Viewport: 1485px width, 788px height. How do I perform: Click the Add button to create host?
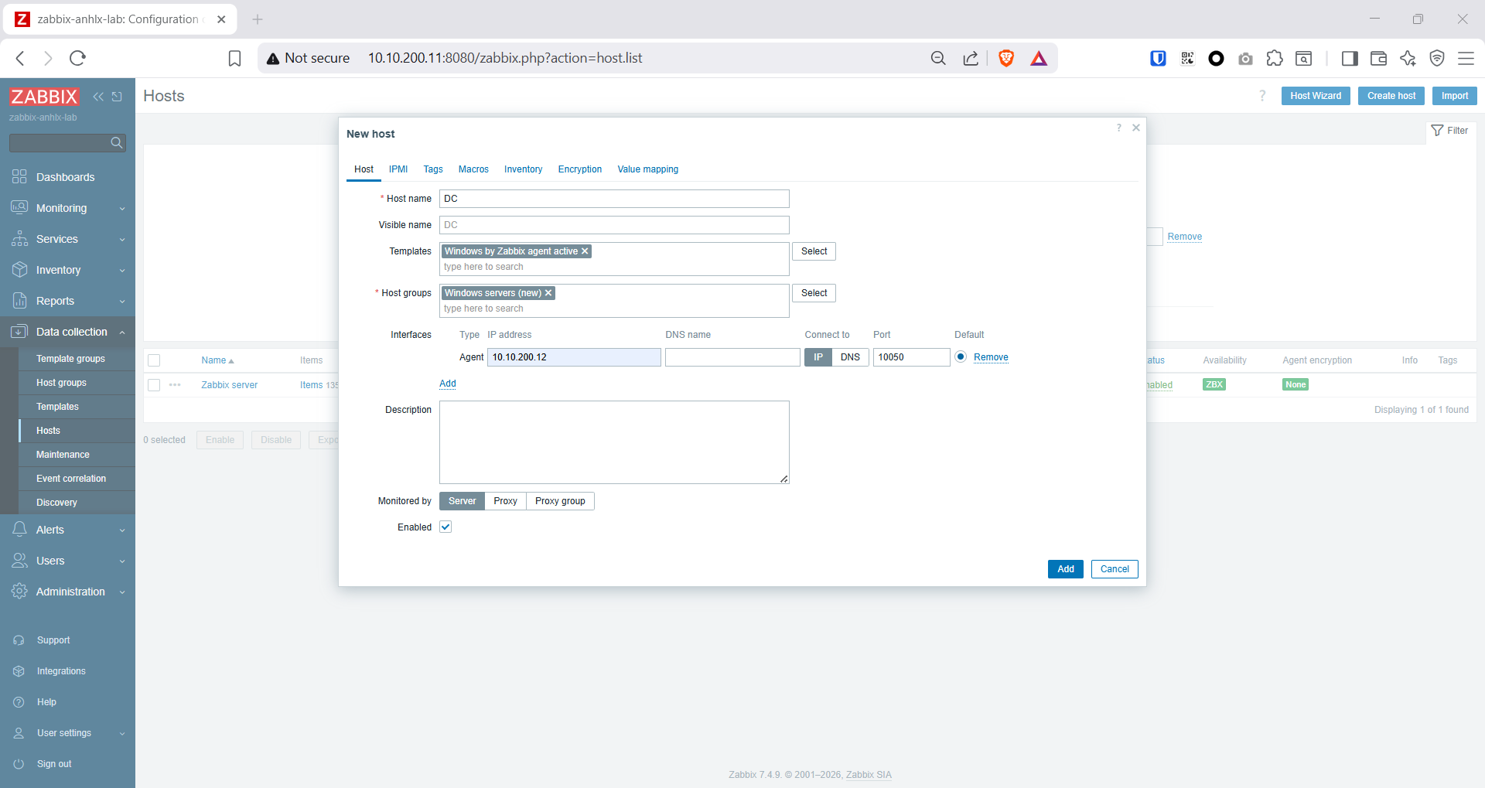tap(1065, 569)
